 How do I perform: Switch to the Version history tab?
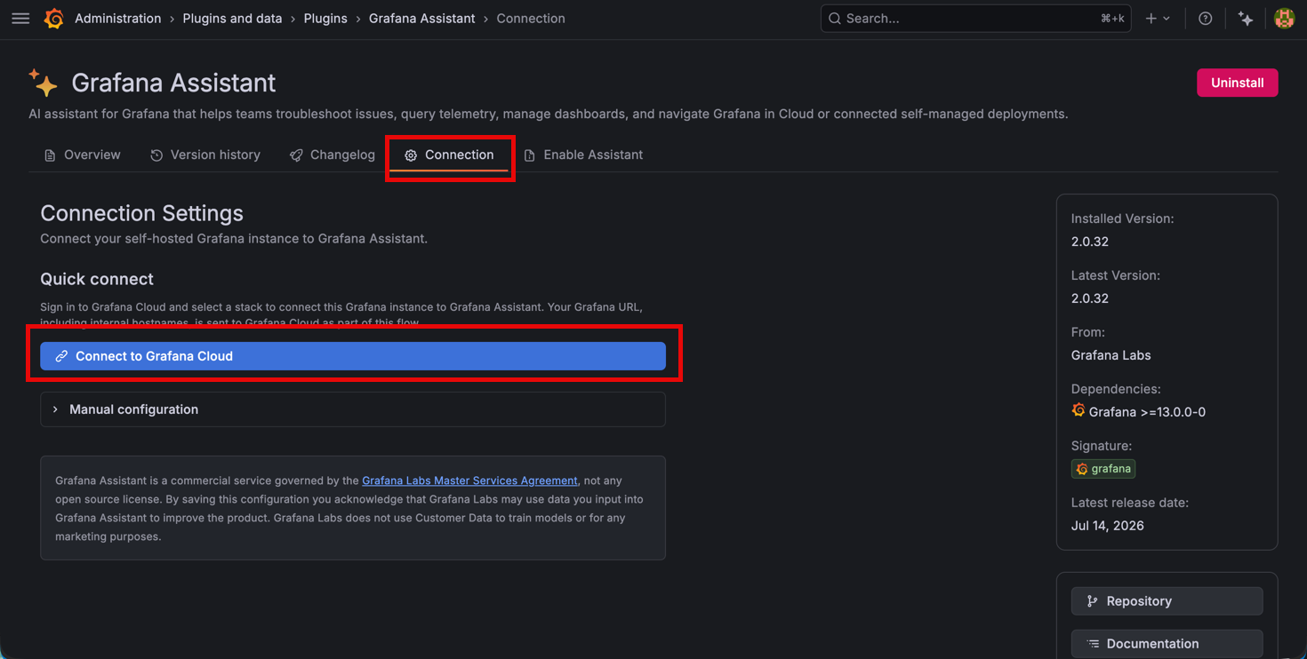pyautogui.click(x=205, y=155)
